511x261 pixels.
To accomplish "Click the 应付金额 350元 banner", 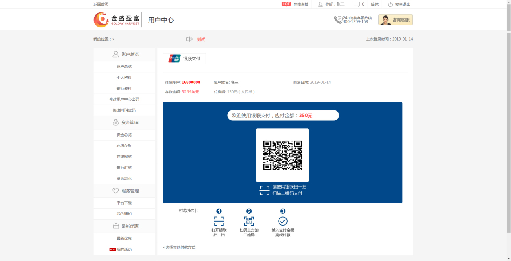I will point(283,115).
